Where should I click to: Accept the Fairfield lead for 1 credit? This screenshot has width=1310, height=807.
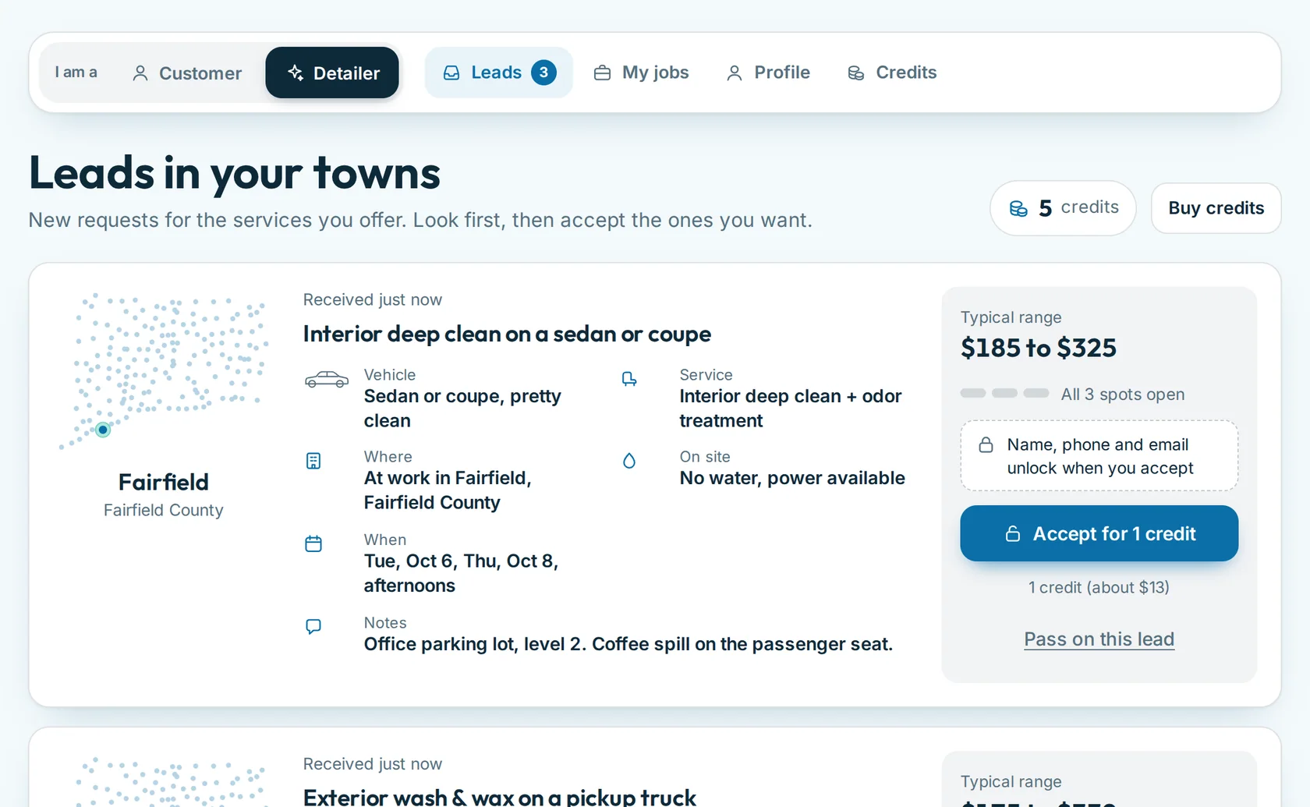pyautogui.click(x=1099, y=533)
